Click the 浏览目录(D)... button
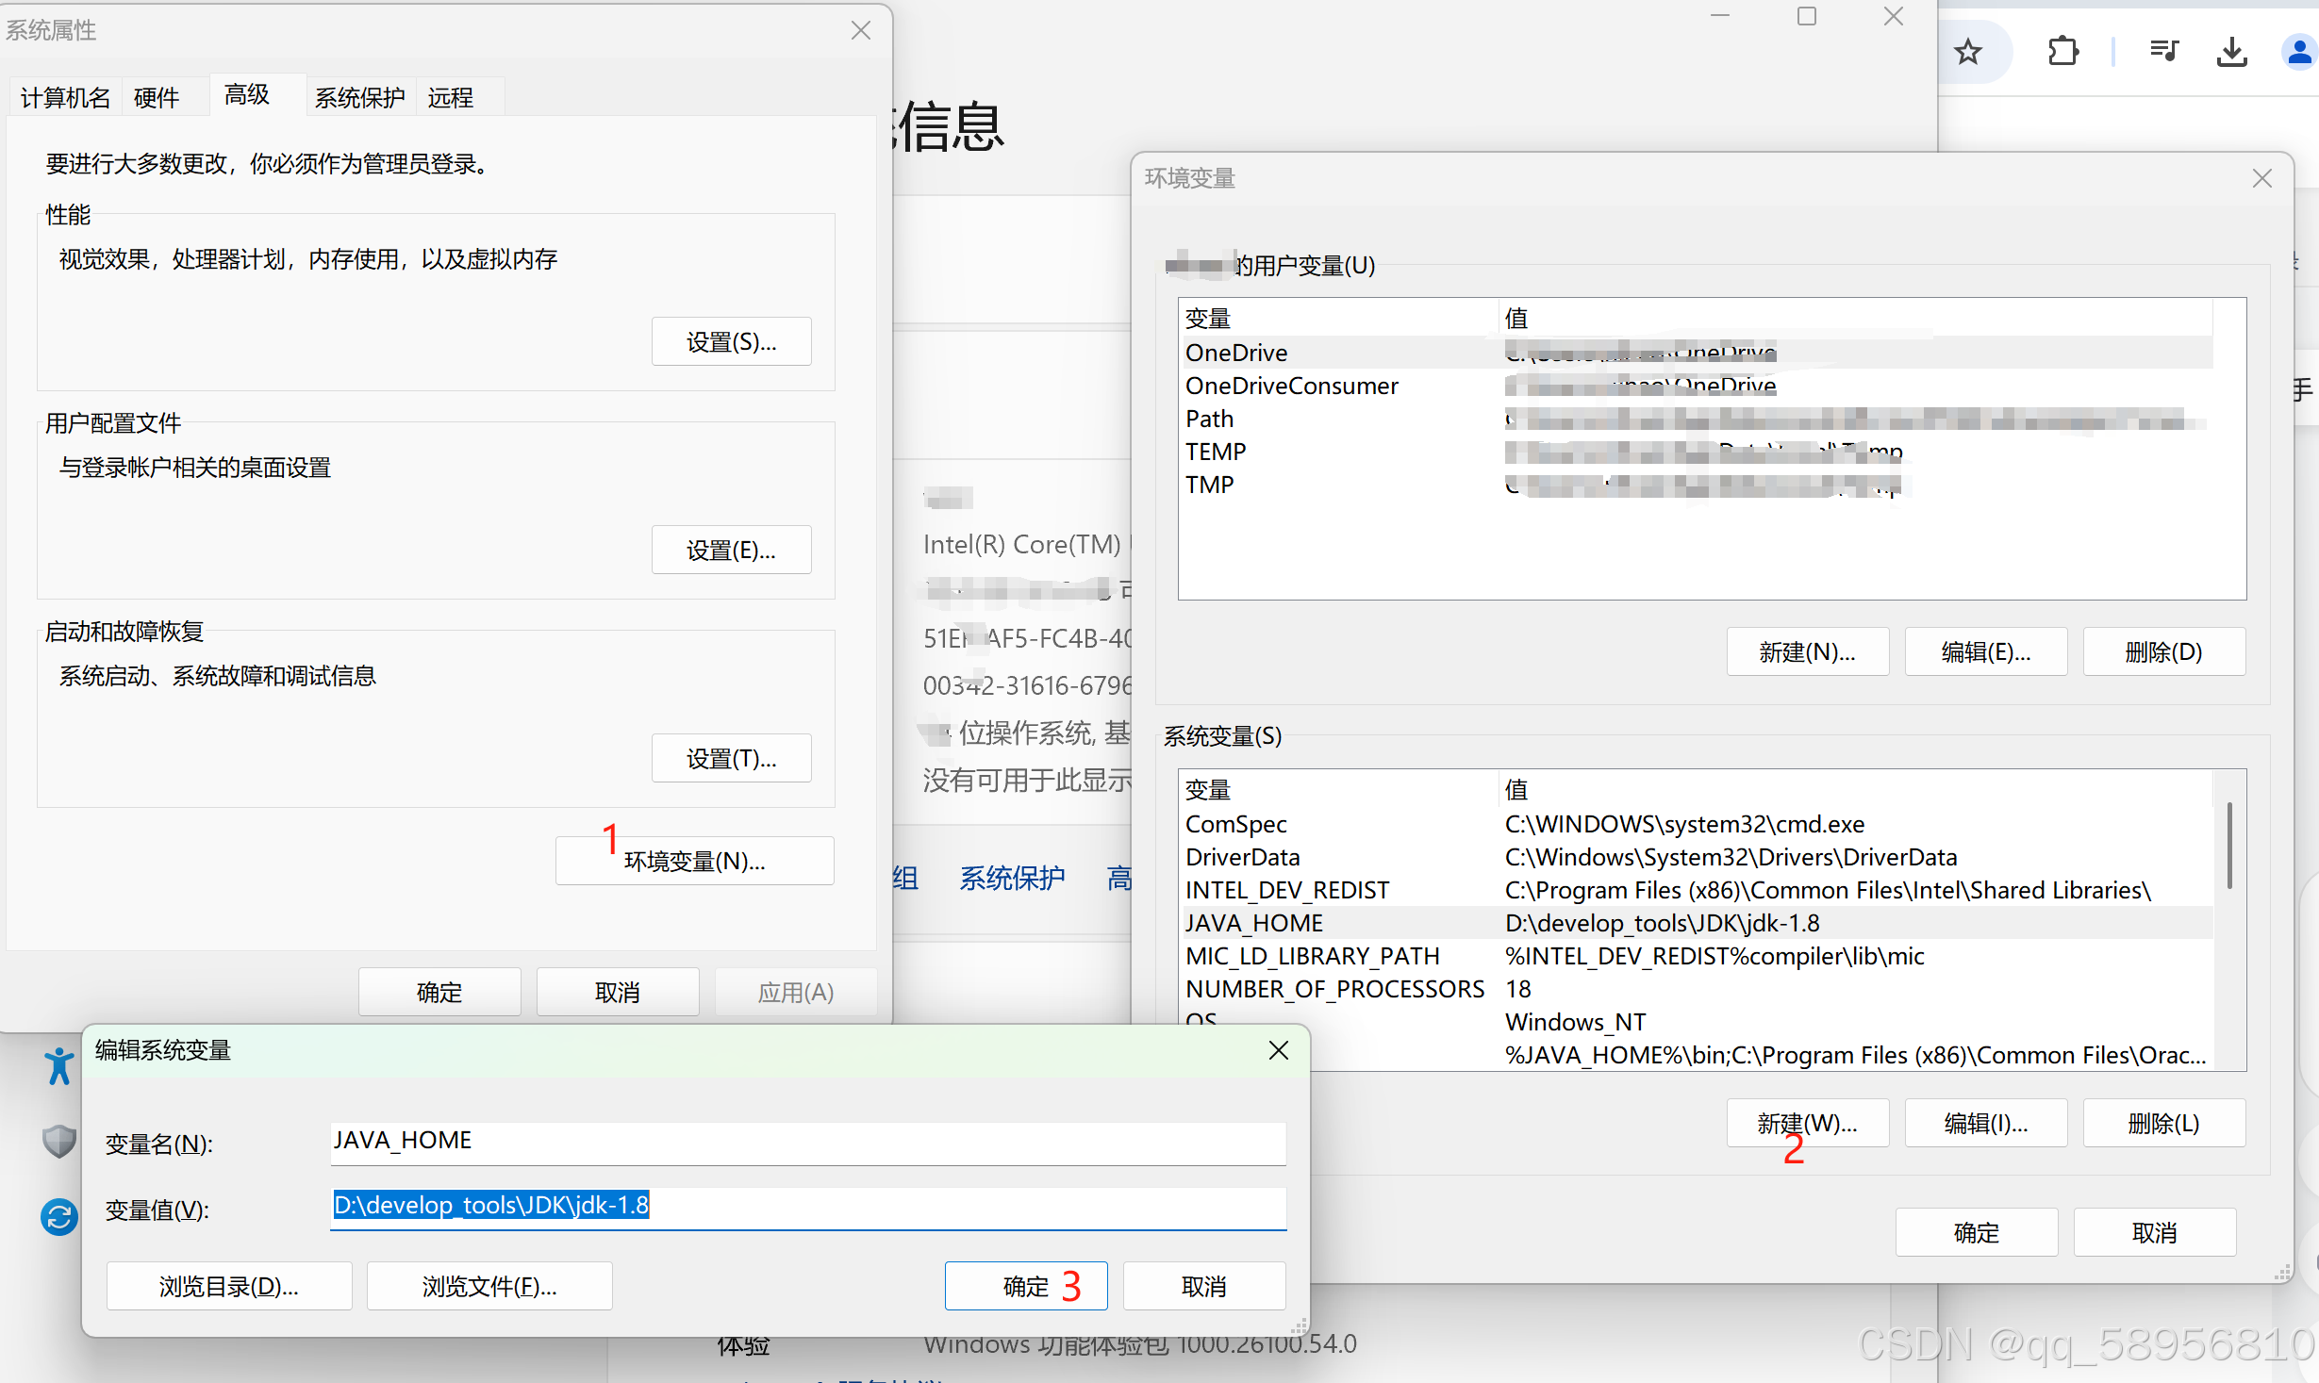Screen dimensions: 2319x1383 229,1286
